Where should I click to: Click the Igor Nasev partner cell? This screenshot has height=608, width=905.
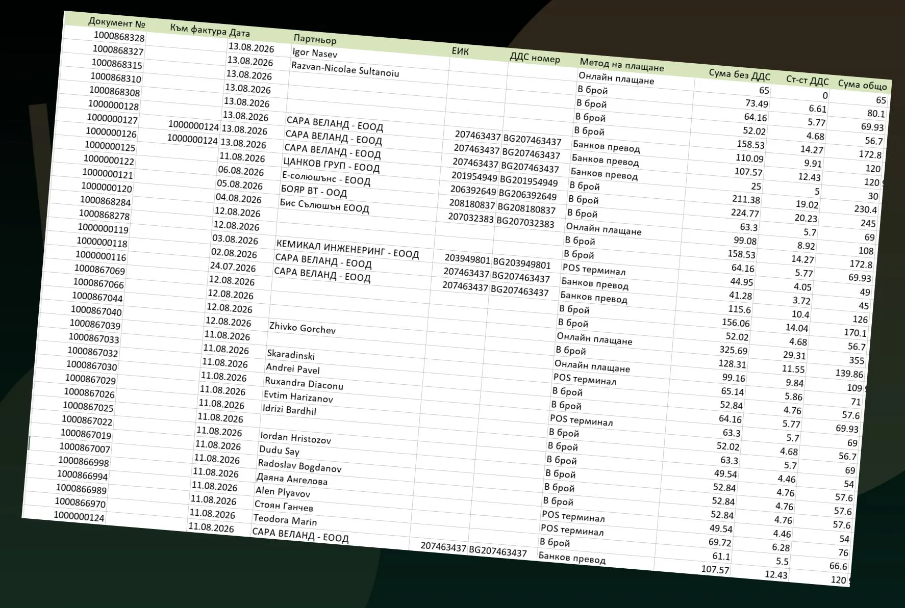[315, 52]
